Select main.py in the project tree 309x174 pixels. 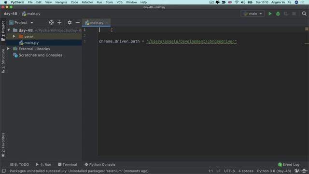click(31, 43)
